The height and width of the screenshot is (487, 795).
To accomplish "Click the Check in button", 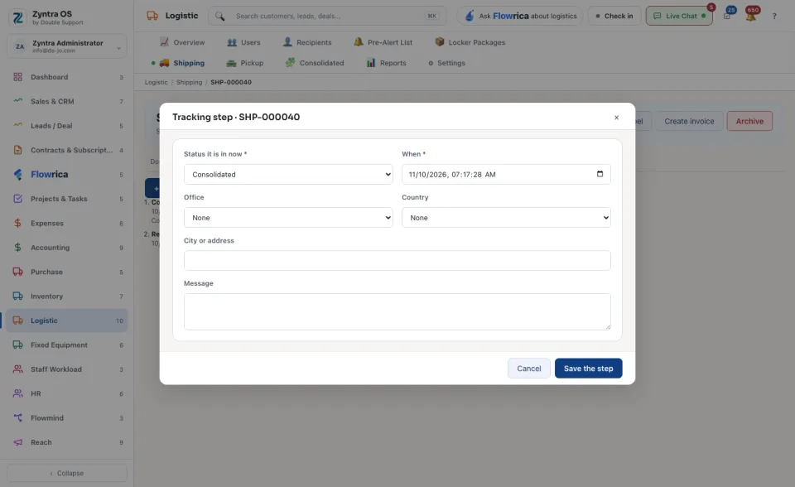I will click(x=614, y=16).
